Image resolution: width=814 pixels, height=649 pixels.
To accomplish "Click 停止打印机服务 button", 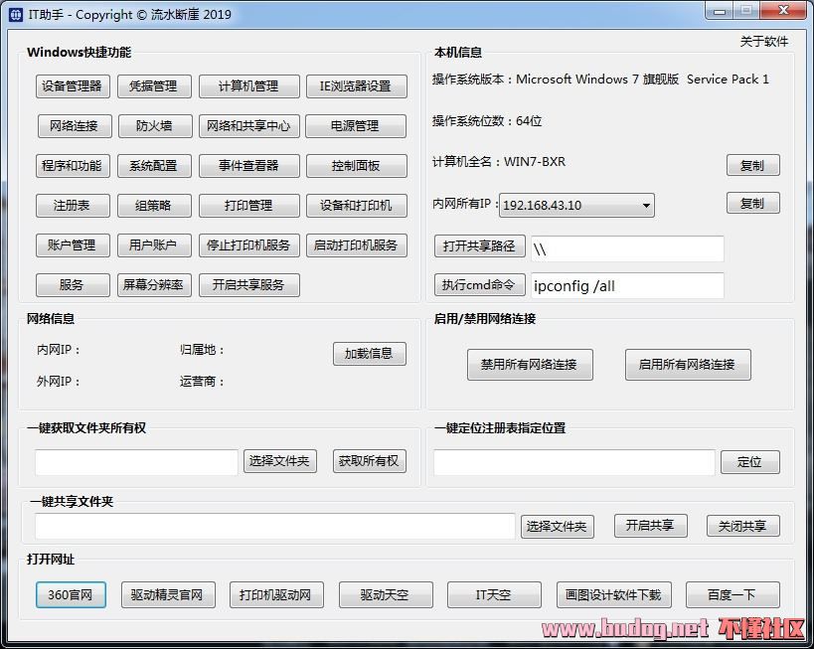I will [x=248, y=245].
